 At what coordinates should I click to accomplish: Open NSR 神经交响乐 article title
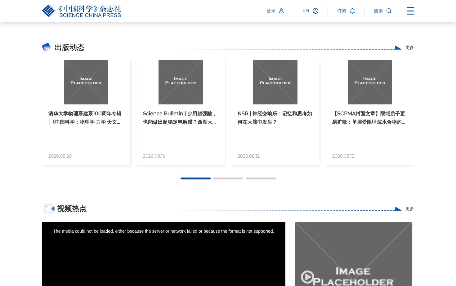[275, 118]
